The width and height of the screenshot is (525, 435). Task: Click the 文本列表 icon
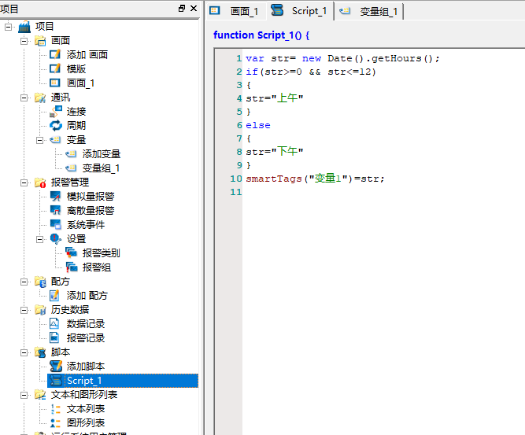point(55,408)
